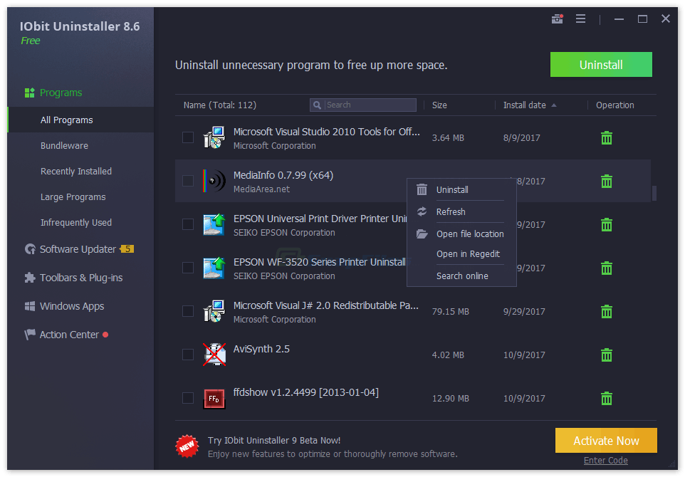Image resolution: width=685 pixels, height=477 pixels.
Task: Select Search online in context menu
Action: pos(462,276)
